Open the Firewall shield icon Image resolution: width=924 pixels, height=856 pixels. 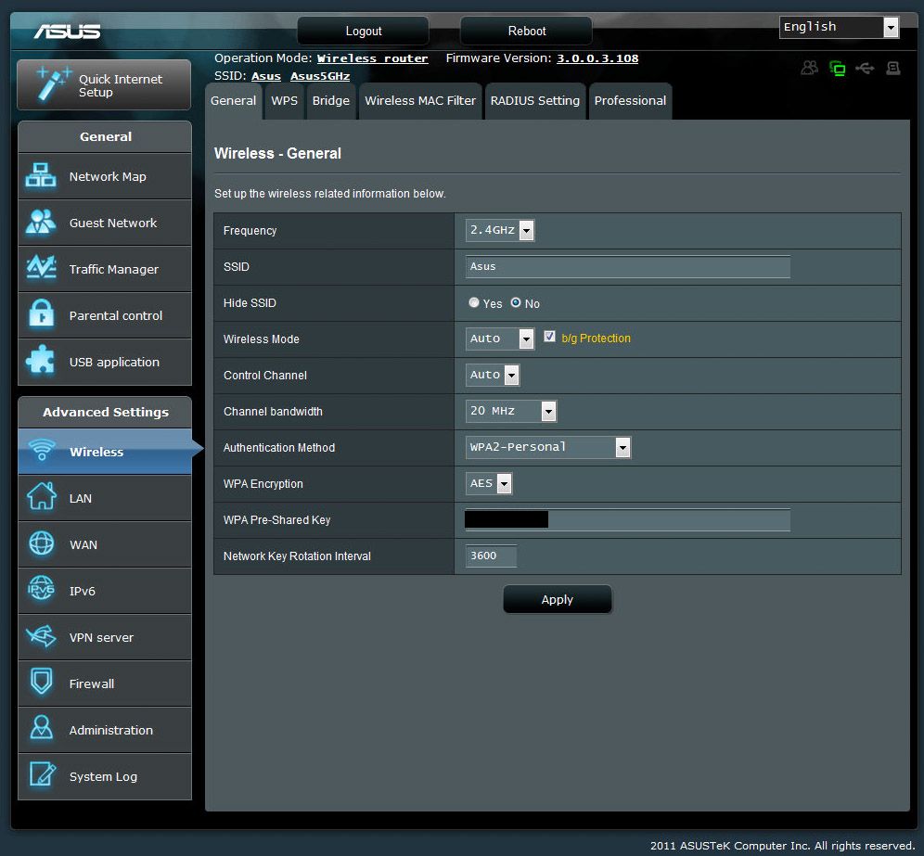tap(41, 684)
